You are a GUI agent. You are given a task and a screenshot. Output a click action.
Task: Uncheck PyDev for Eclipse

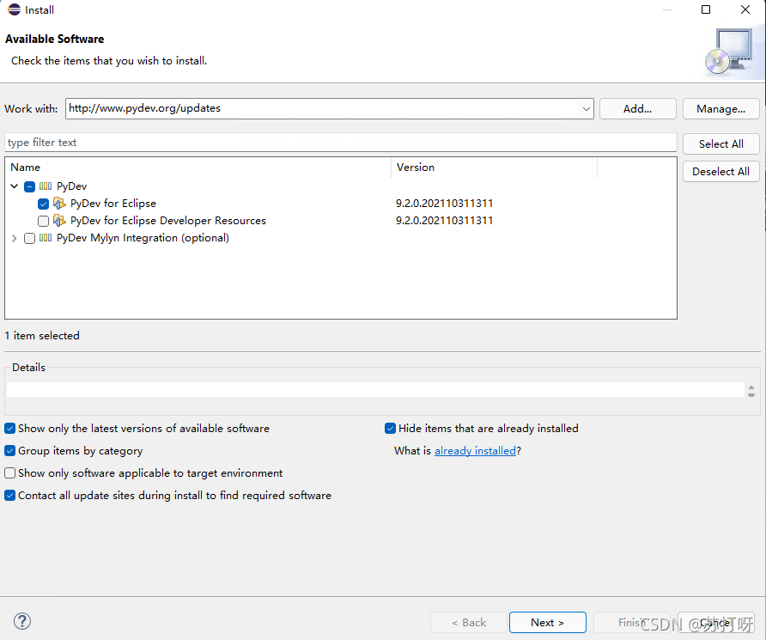pyautogui.click(x=43, y=204)
